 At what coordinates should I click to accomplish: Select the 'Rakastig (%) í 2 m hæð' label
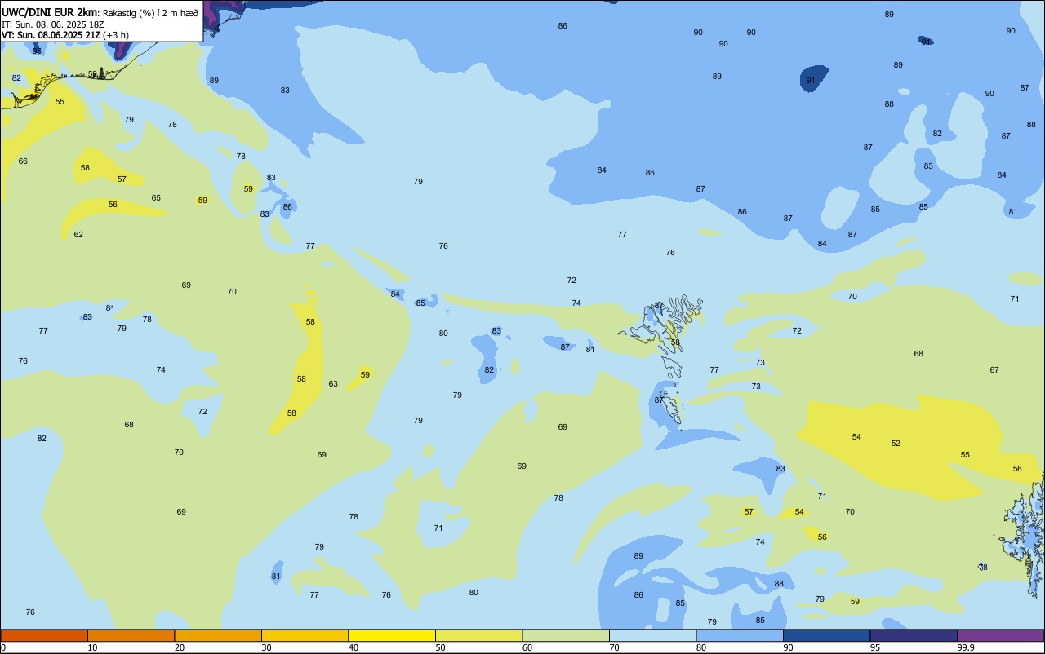coord(150,13)
